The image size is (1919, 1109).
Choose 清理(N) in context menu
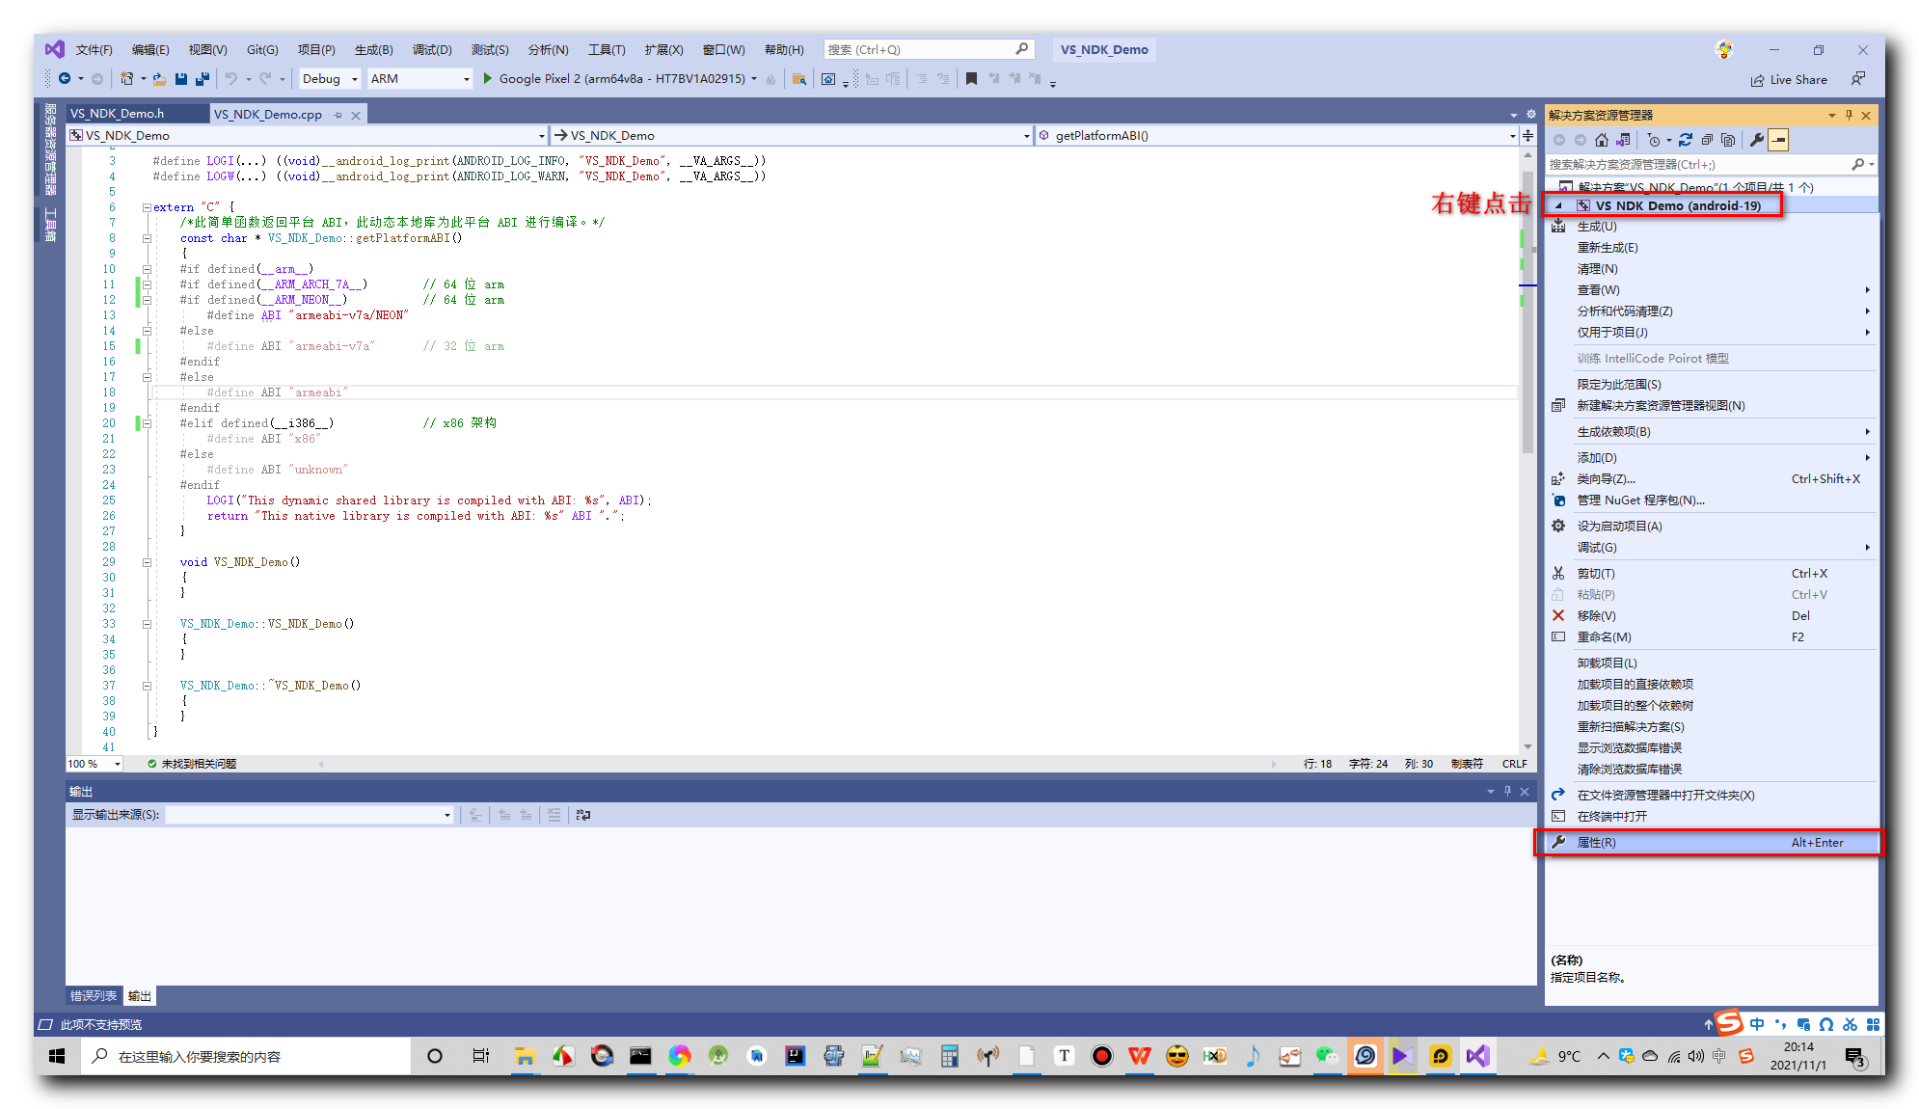tap(1712, 269)
